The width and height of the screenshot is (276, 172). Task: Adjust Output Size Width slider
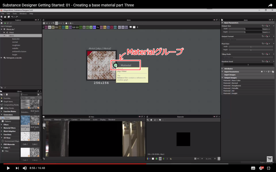(245, 29)
